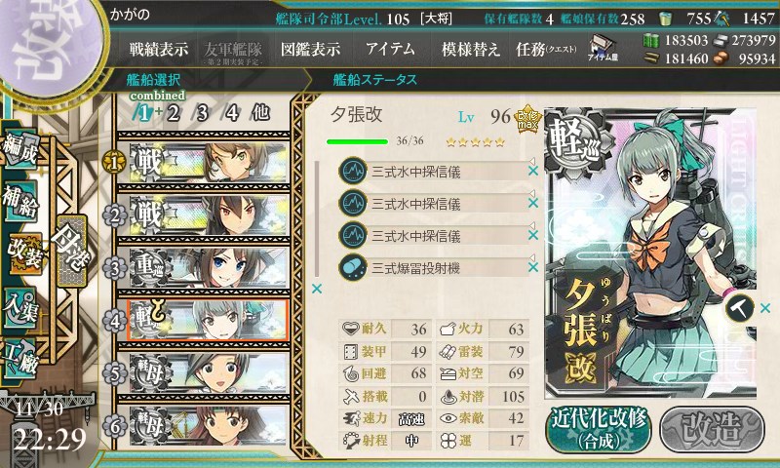This screenshot has width=780, height=468.
Task: Open the 任務 quest menu
Action: pyautogui.click(x=546, y=49)
